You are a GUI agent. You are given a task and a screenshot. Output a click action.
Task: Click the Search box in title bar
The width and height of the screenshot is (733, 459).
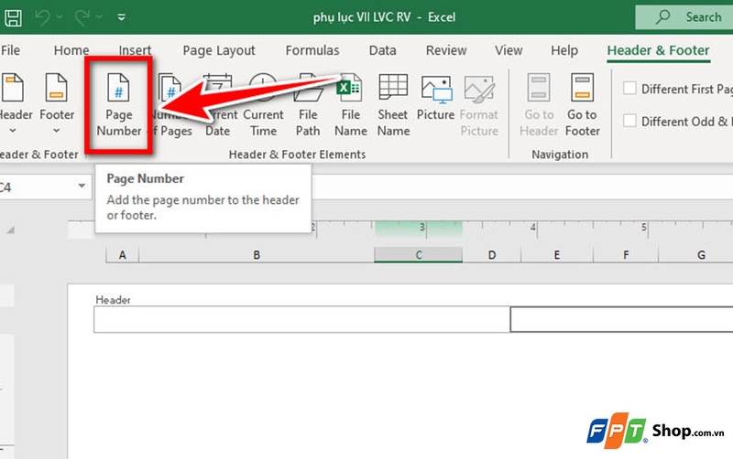pyautogui.click(x=684, y=17)
